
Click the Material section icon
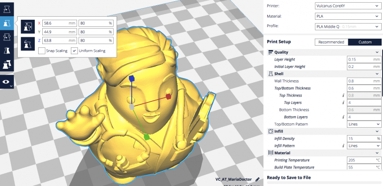270,153
